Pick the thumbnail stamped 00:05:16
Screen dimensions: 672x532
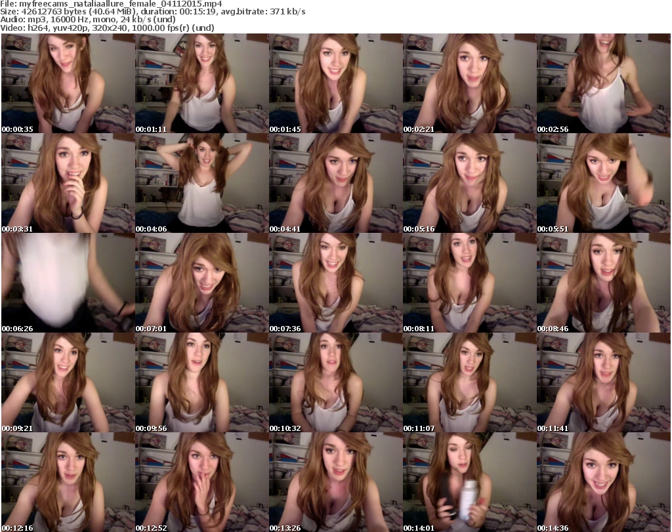pyautogui.click(x=469, y=183)
